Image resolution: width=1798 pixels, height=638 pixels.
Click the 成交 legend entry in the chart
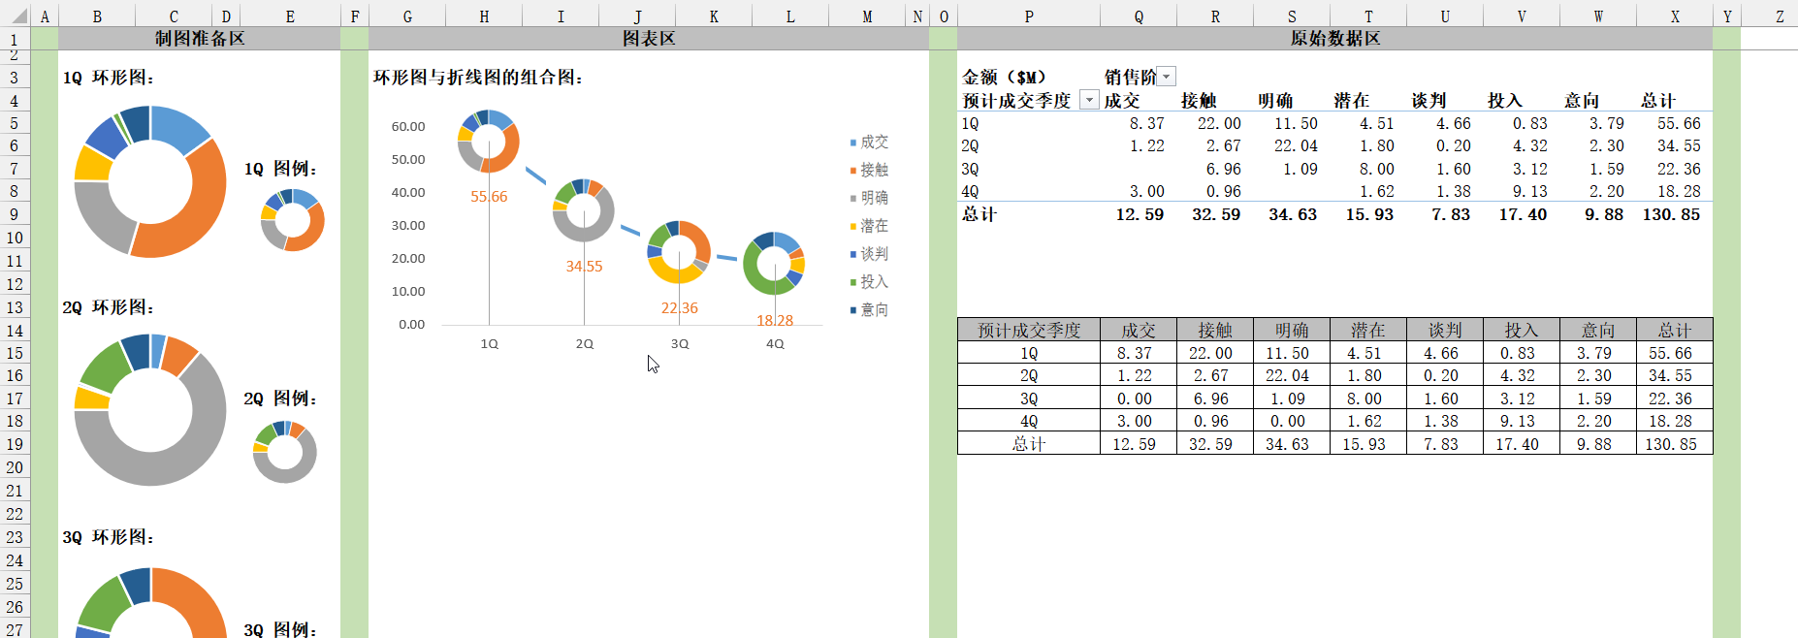[869, 142]
